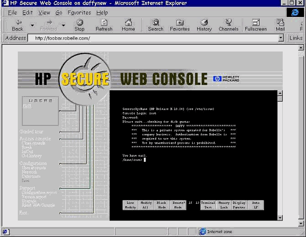Switch to Fullscreen via toolbar icon
The height and width of the screenshot is (237, 306).
256,26
